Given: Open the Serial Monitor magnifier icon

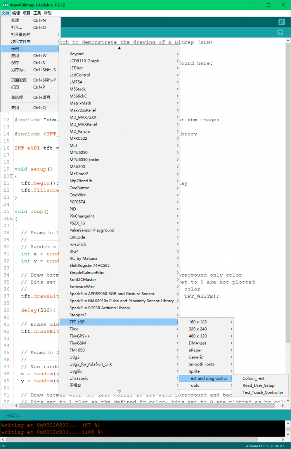Looking at the screenshot, I should [282, 22].
